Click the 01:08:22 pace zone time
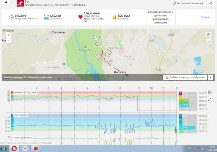Viewport: 217px width, 152px height. [203, 127]
